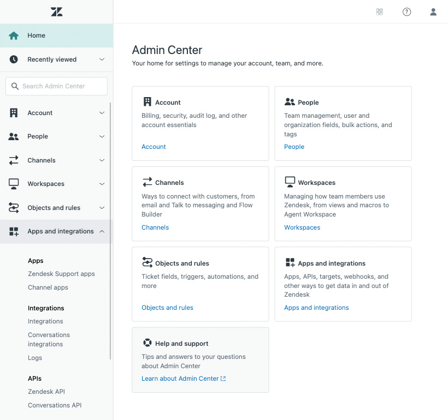Click the sidebar vertical scrollbar
Viewport: 448px width, 420px height.
tap(110, 231)
